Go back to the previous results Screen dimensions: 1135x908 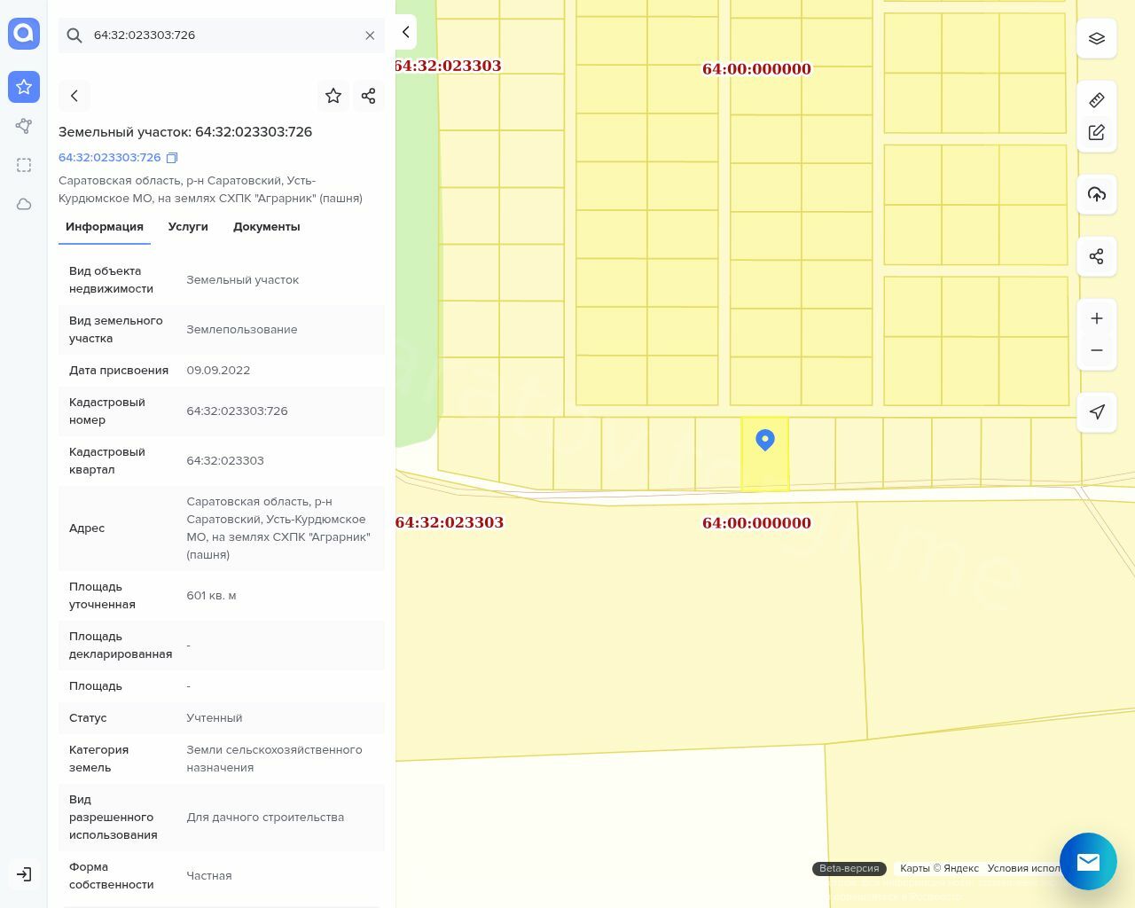74,96
